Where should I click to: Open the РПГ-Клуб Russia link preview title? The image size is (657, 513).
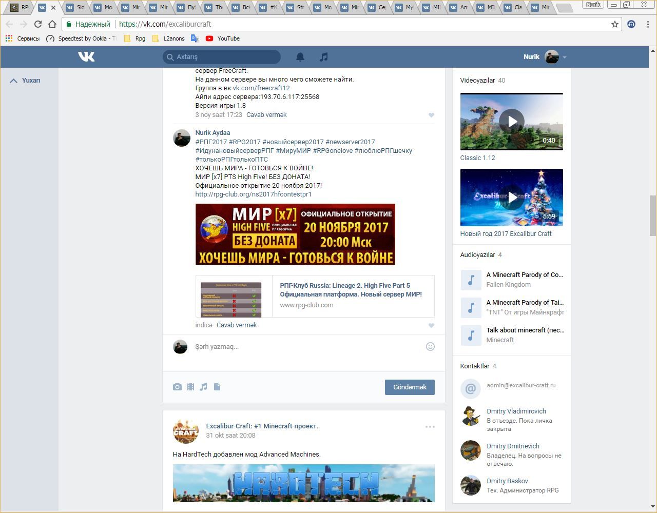pyautogui.click(x=351, y=290)
